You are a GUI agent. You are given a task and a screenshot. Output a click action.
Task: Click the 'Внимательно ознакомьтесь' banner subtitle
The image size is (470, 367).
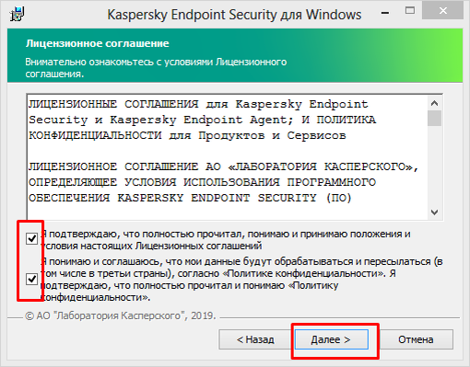coord(156,68)
